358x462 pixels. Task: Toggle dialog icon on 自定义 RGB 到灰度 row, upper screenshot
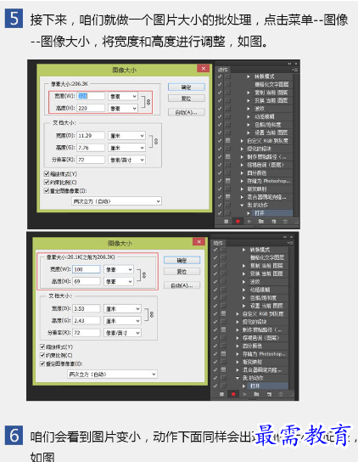tap(227, 140)
